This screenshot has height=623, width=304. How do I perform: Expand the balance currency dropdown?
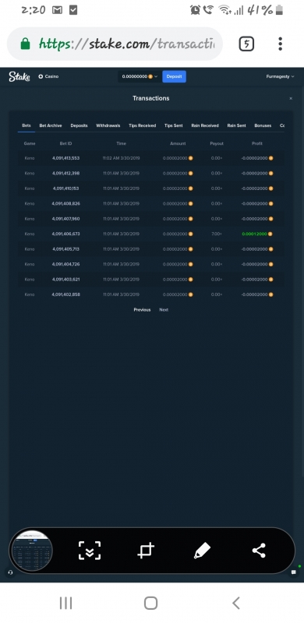[x=139, y=76]
